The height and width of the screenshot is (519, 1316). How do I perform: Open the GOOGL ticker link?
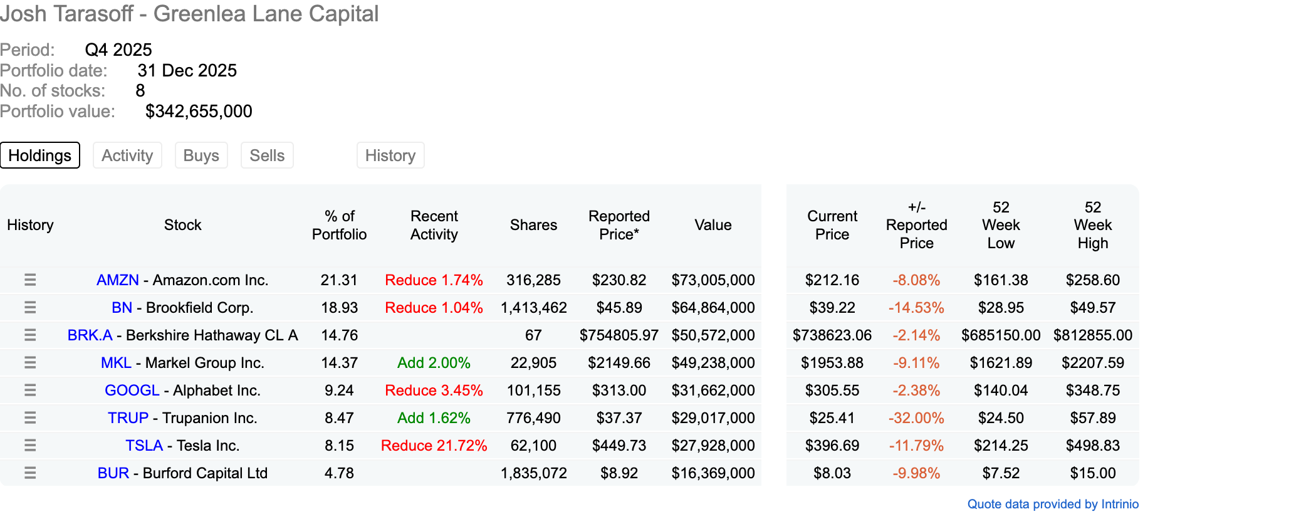(x=132, y=391)
